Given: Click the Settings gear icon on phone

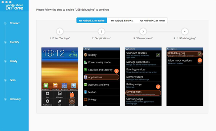Looking at the screenshot, I should 72,101.
